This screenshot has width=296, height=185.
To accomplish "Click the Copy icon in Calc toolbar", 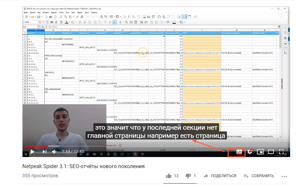I will tap(65, 17).
